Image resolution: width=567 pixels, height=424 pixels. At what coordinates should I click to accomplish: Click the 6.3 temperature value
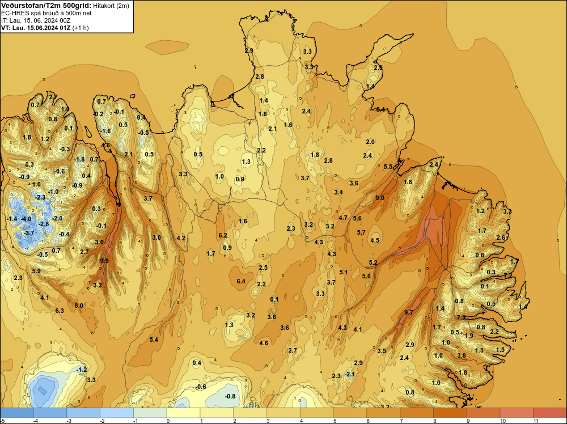click(x=60, y=311)
